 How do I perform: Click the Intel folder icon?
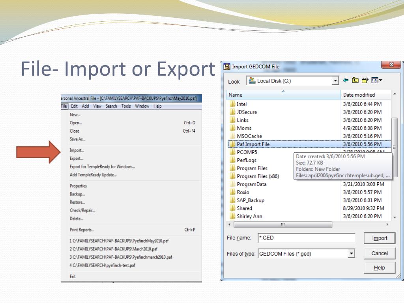click(232, 104)
